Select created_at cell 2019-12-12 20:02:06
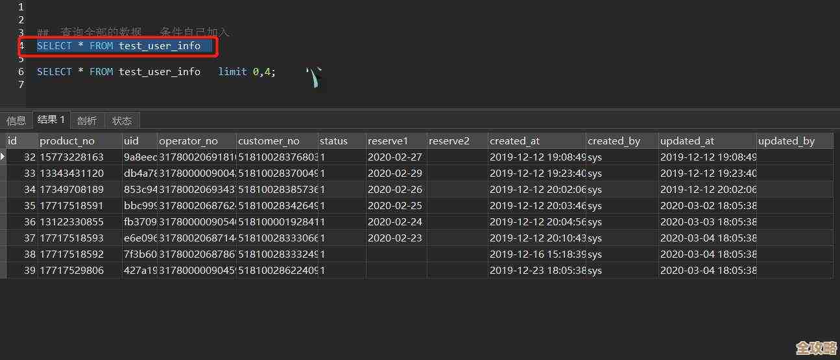The height and width of the screenshot is (360, 840). (537, 190)
